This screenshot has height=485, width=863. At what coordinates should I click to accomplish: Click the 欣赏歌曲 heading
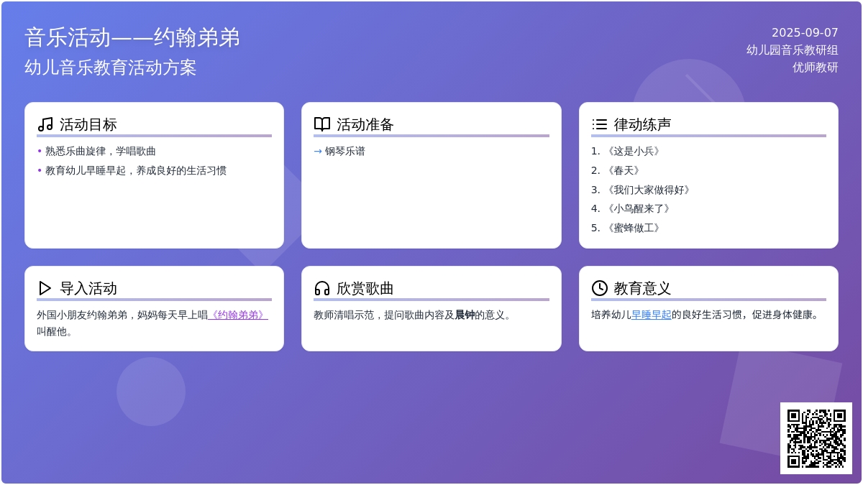365,288
